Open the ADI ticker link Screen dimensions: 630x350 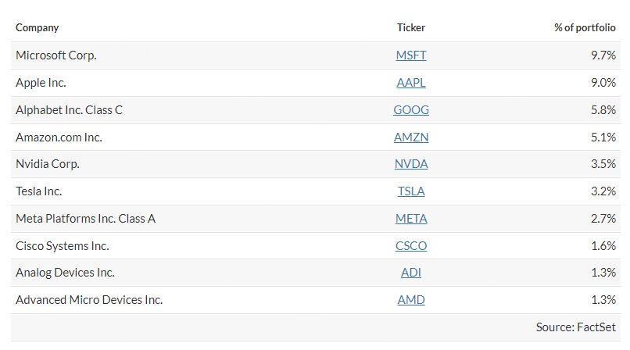click(411, 273)
